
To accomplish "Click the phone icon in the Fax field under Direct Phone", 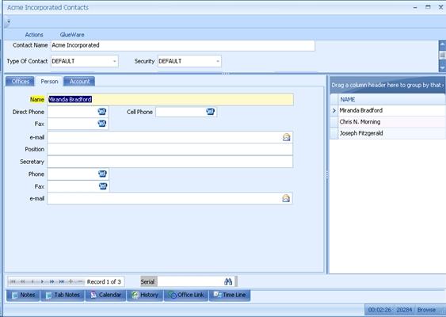I will 102,124.
